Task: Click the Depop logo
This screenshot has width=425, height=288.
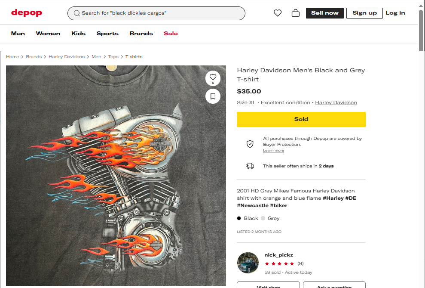Action: pos(27,13)
